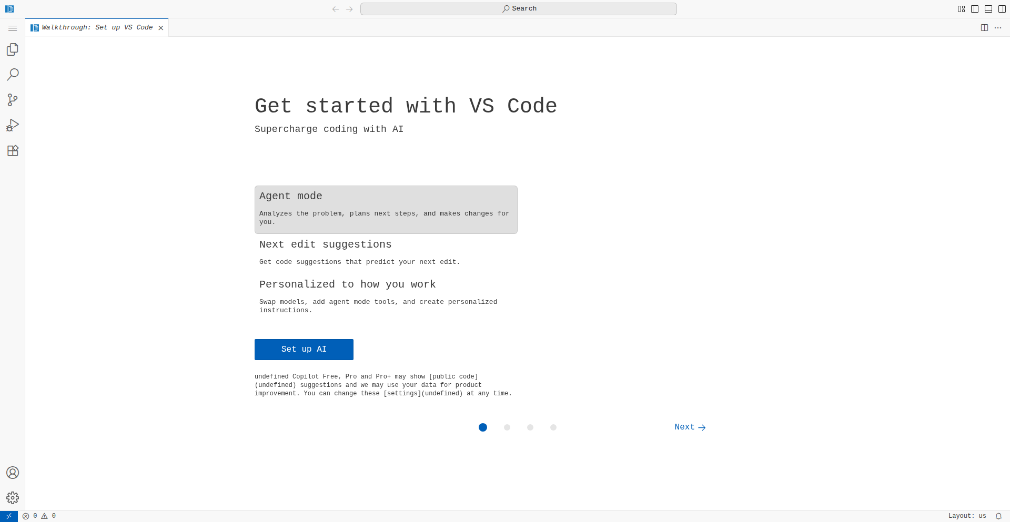Click the Set up AI button

tap(304, 350)
